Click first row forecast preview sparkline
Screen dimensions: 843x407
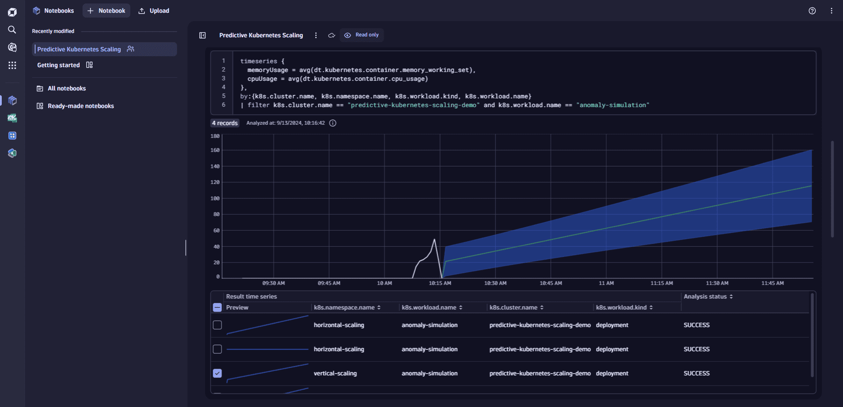click(267, 325)
